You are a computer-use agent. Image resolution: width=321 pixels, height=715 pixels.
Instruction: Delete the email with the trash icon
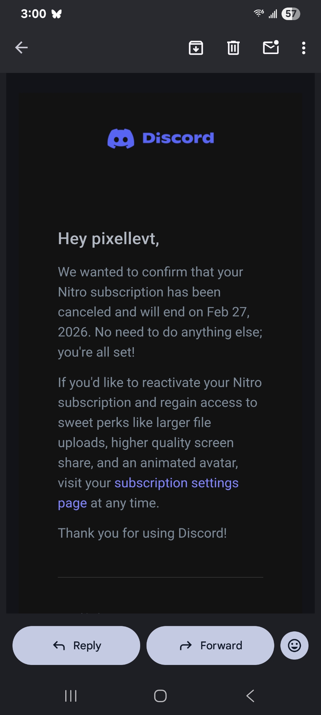click(233, 48)
